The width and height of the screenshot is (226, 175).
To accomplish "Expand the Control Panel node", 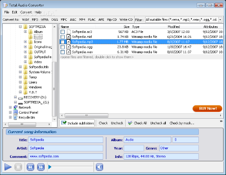I will (x=10, y=112).
